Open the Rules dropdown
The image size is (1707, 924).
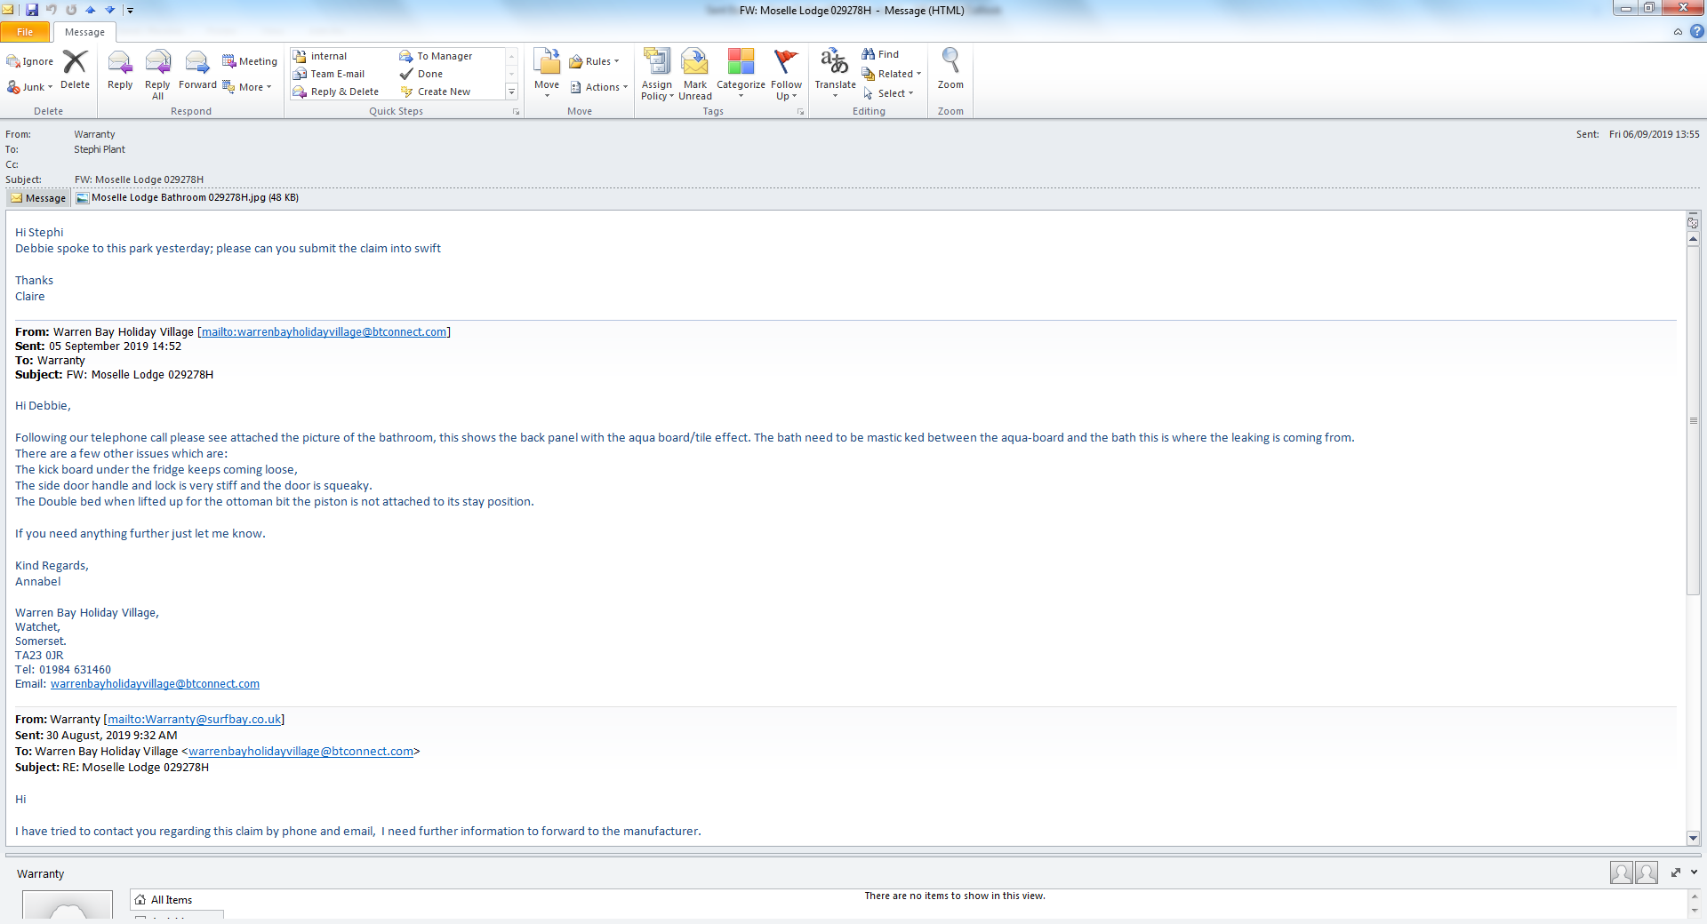(594, 61)
